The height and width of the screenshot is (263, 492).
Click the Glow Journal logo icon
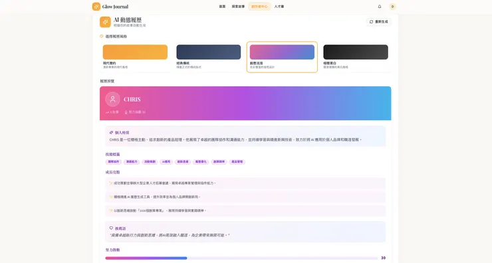(96, 7)
